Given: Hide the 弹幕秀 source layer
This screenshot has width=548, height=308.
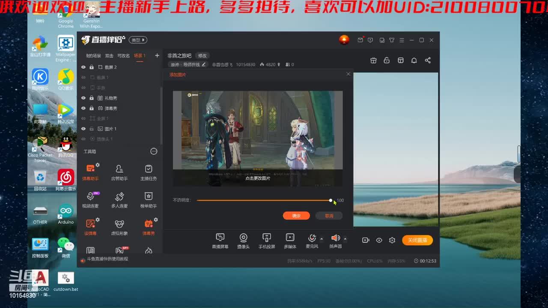Looking at the screenshot, I should [83, 108].
